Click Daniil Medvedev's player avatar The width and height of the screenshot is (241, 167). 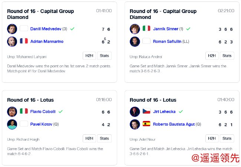pos(12,29)
